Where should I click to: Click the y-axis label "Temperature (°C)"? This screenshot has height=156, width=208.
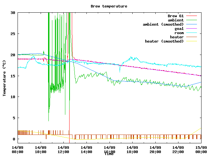(x=4, y=78)
